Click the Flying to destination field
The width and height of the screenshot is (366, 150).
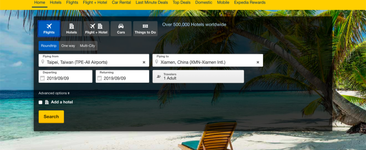(x=208, y=60)
